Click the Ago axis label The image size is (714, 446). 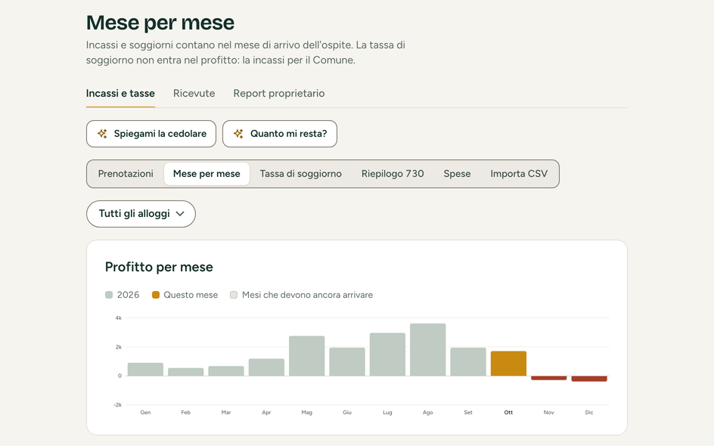427,412
